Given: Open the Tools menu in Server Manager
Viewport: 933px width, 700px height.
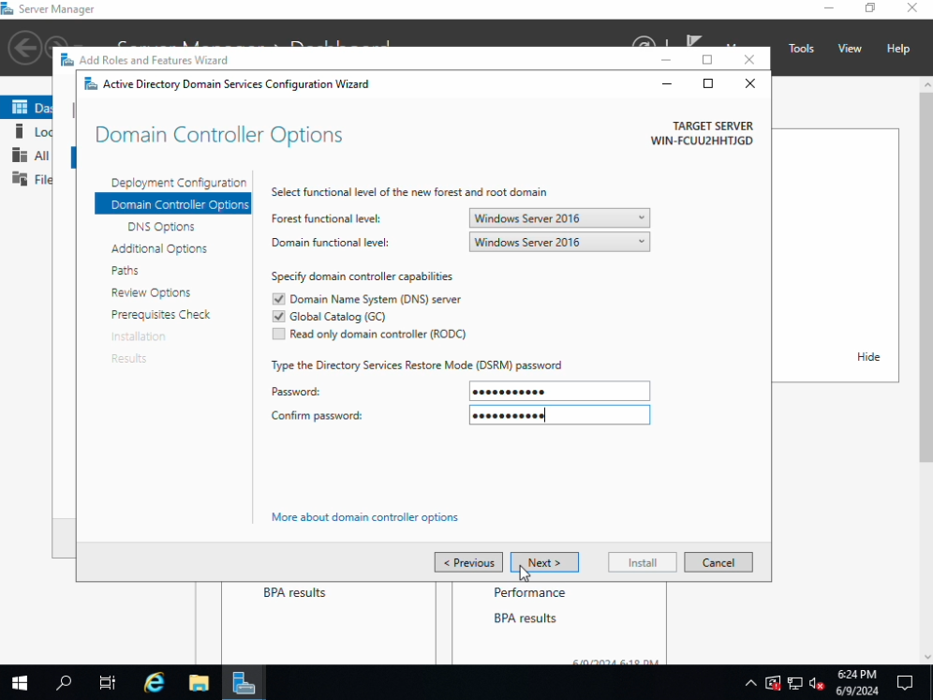Looking at the screenshot, I should (x=801, y=48).
